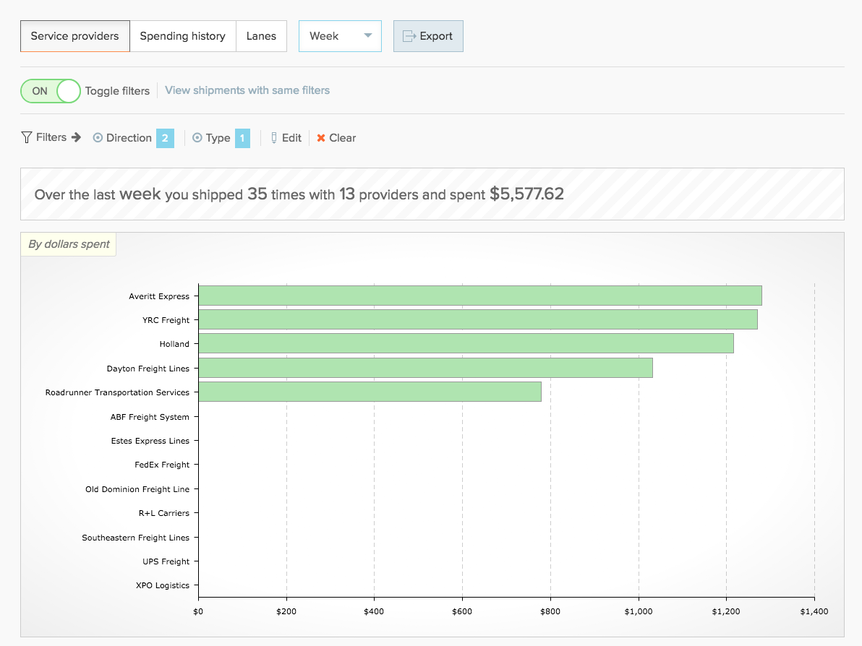Screen dimensions: 862x646
Task: Click the Estes Express Lines label
Action: [x=150, y=441]
